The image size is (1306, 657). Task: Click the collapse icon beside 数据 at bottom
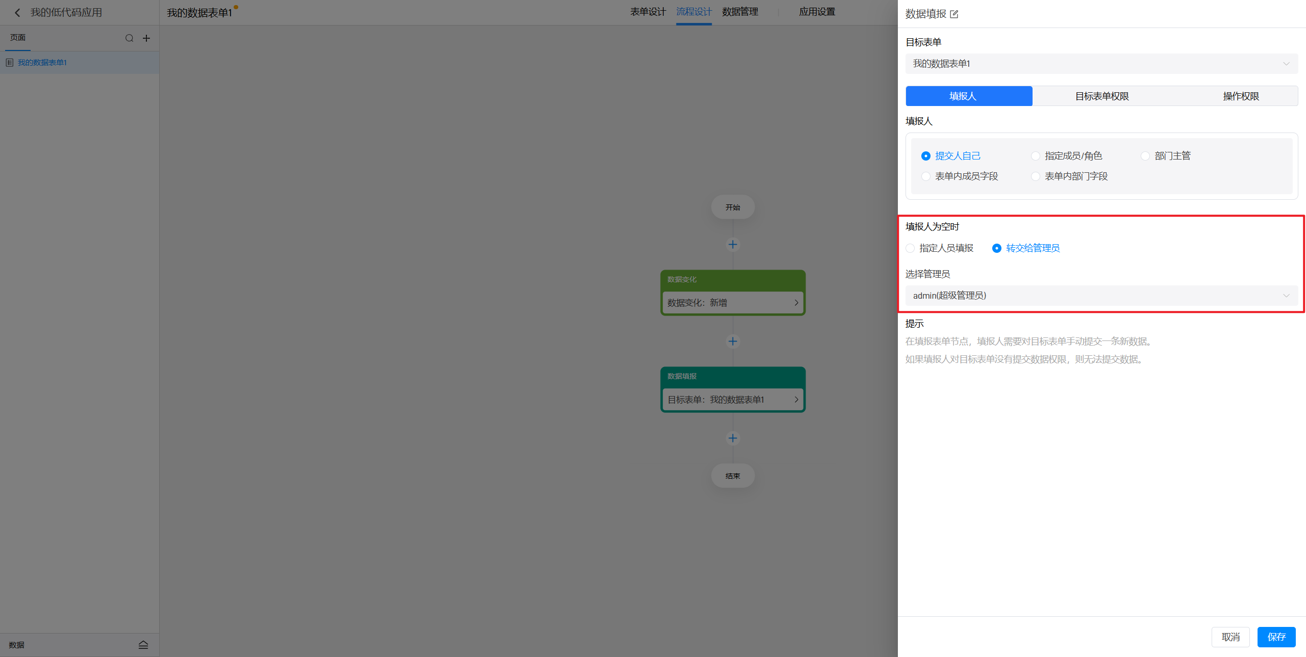(x=143, y=645)
